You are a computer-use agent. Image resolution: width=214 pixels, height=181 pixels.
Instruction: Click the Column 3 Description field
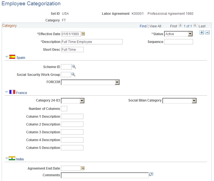coord(72,132)
